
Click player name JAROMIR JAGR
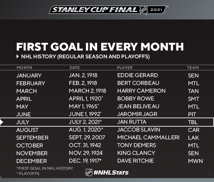[x=137, y=114]
